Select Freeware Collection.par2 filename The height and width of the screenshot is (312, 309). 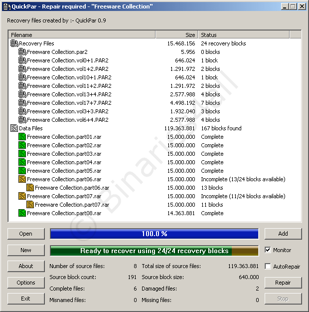[57, 52]
